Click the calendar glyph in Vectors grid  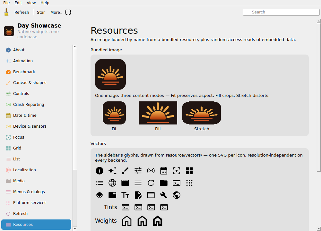tap(164, 171)
